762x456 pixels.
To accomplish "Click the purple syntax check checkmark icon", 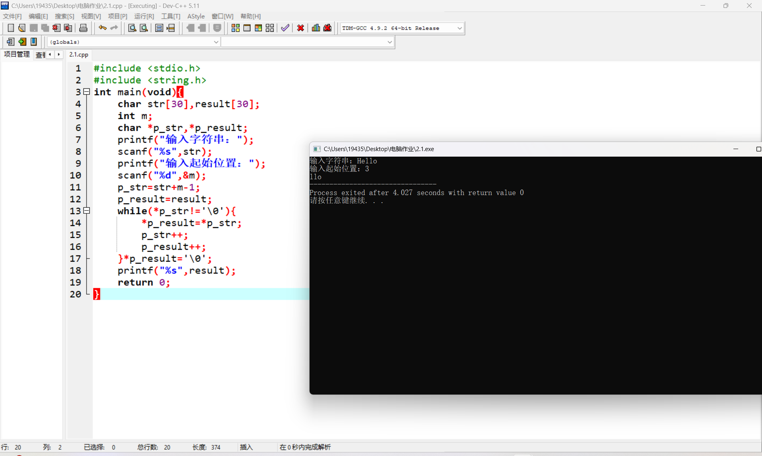I will point(285,28).
